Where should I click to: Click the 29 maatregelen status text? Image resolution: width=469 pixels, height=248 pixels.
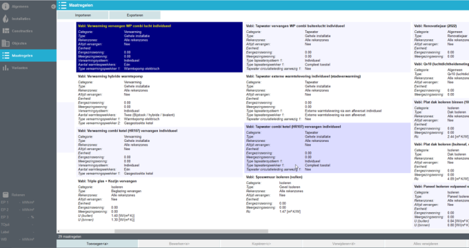pyautogui.click(x=70, y=237)
